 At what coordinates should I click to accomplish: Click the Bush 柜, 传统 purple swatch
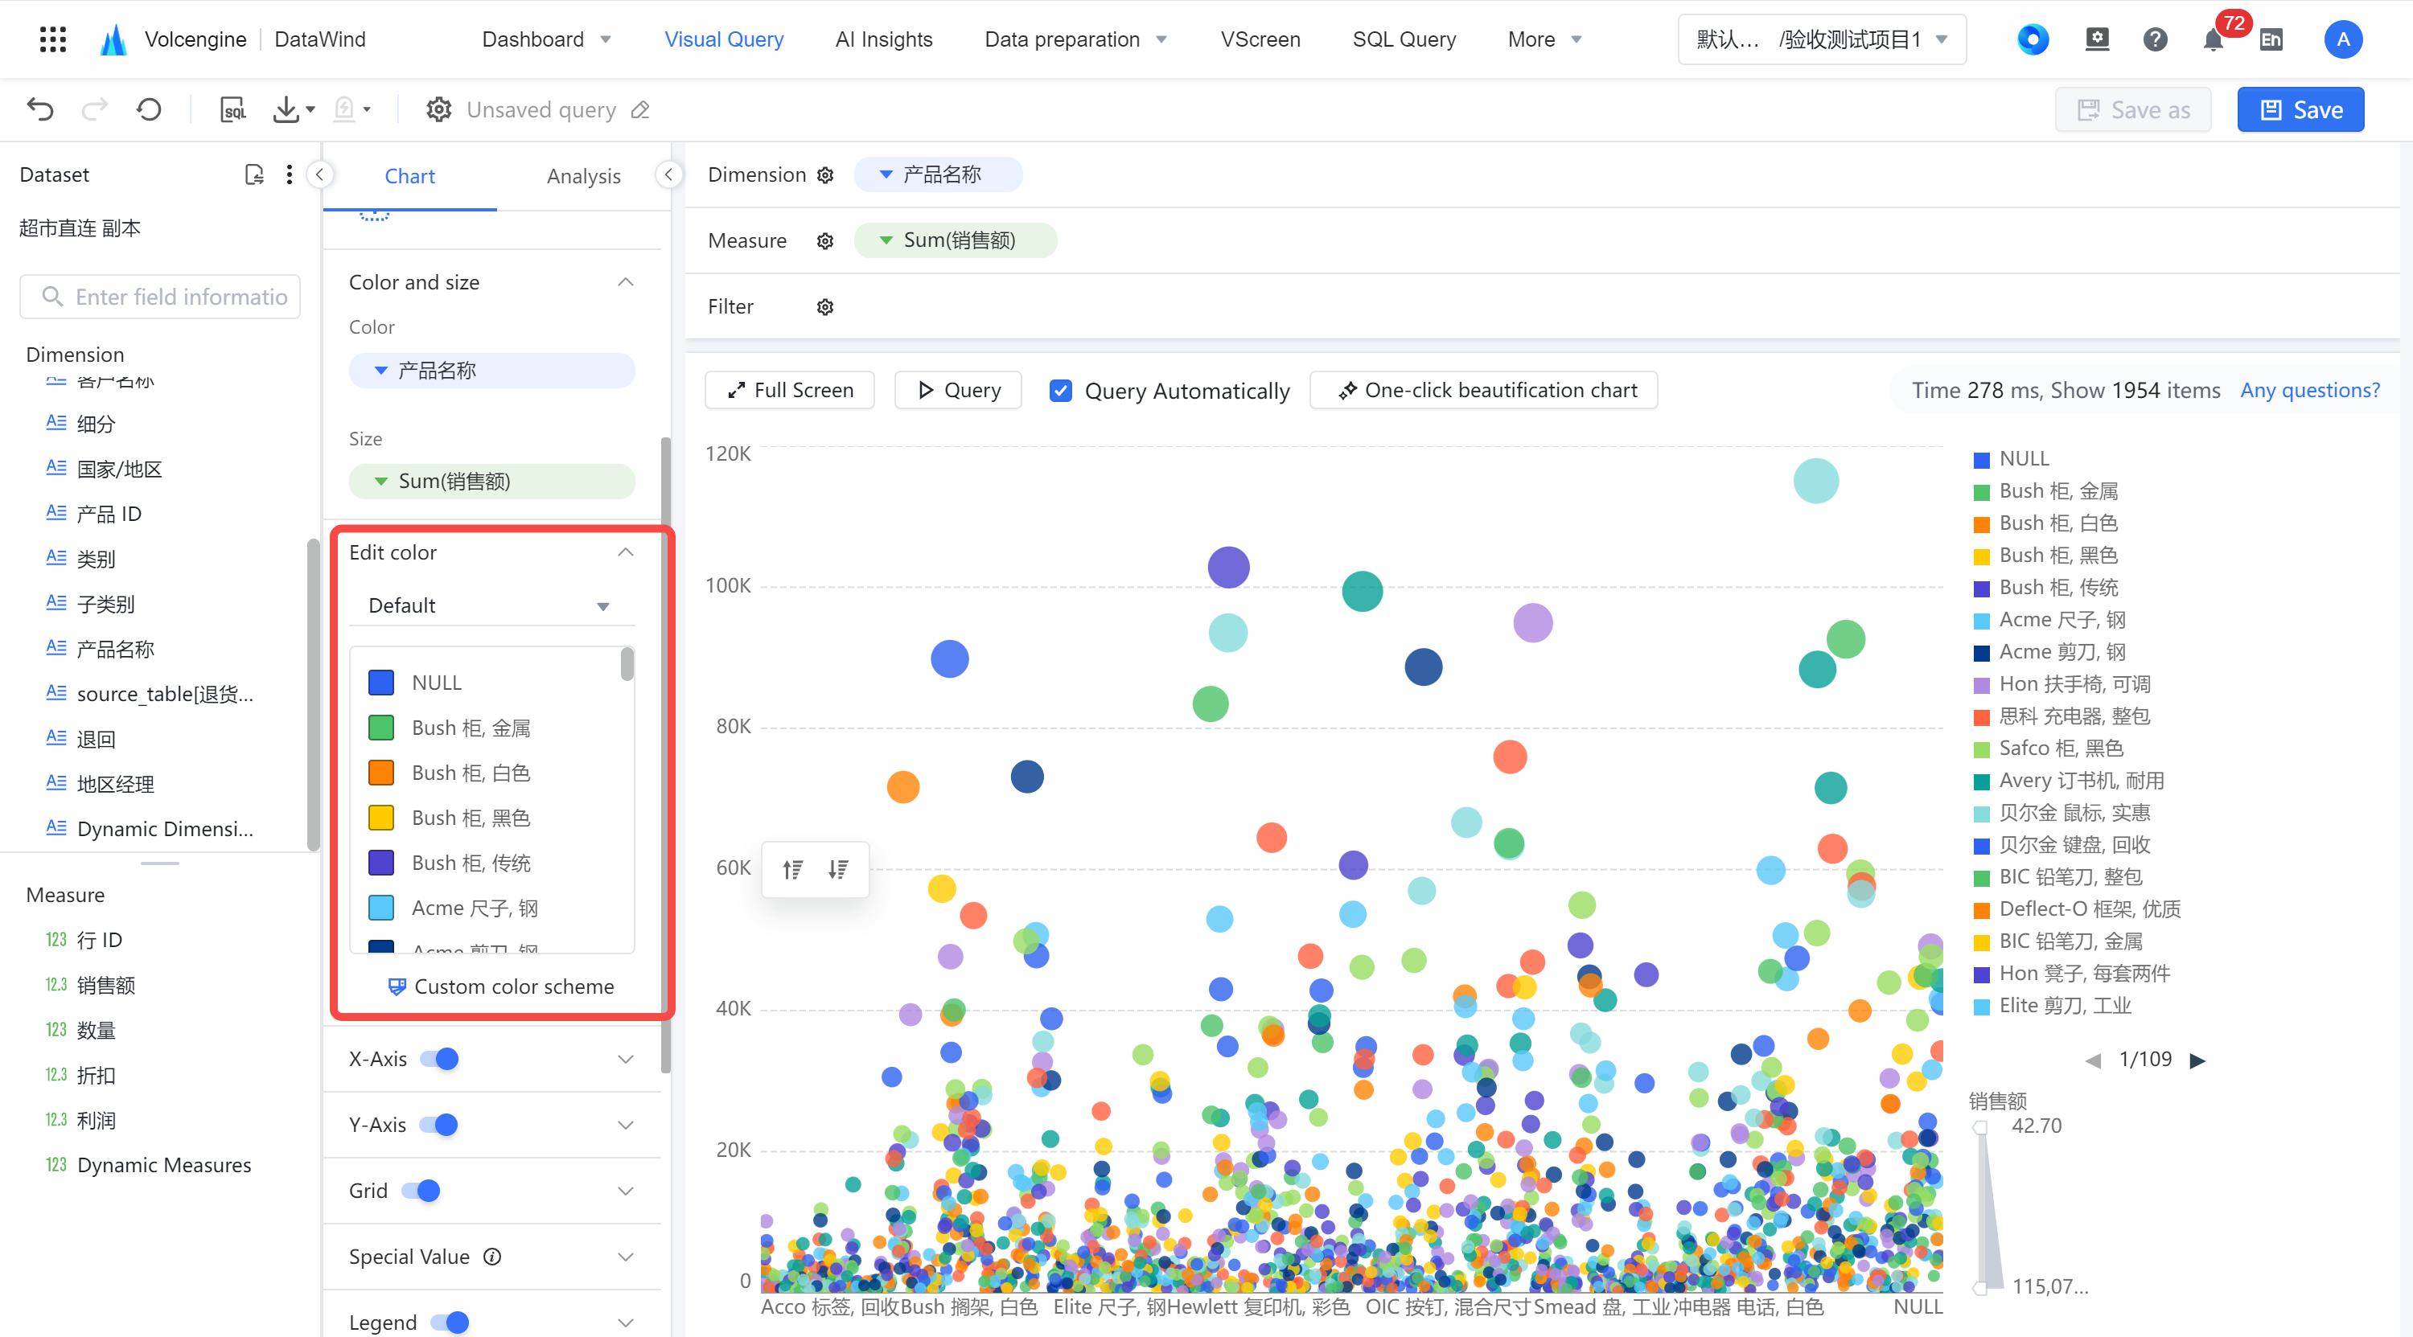[x=380, y=863]
